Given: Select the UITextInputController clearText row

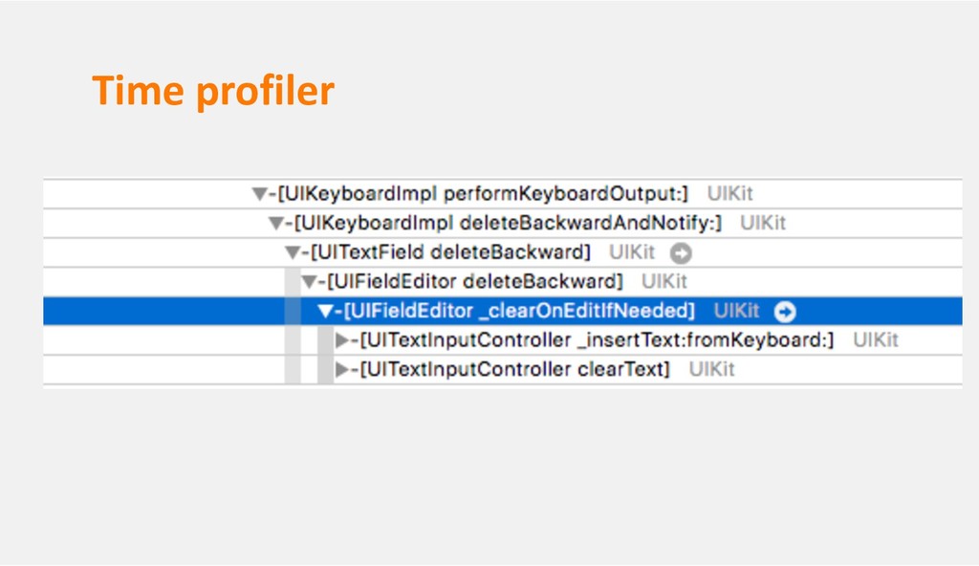Looking at the screenshot, I should point(503,369).
